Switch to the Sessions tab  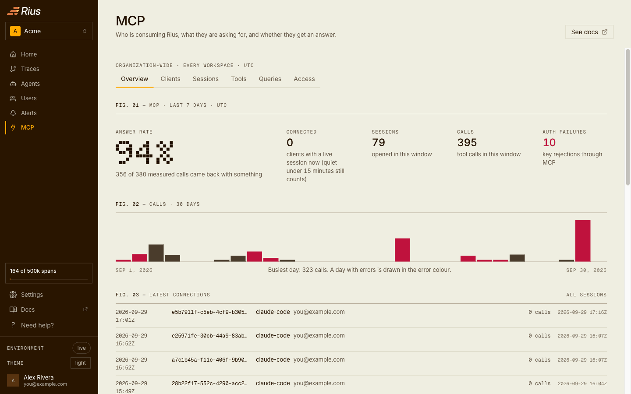pos(206,79)
